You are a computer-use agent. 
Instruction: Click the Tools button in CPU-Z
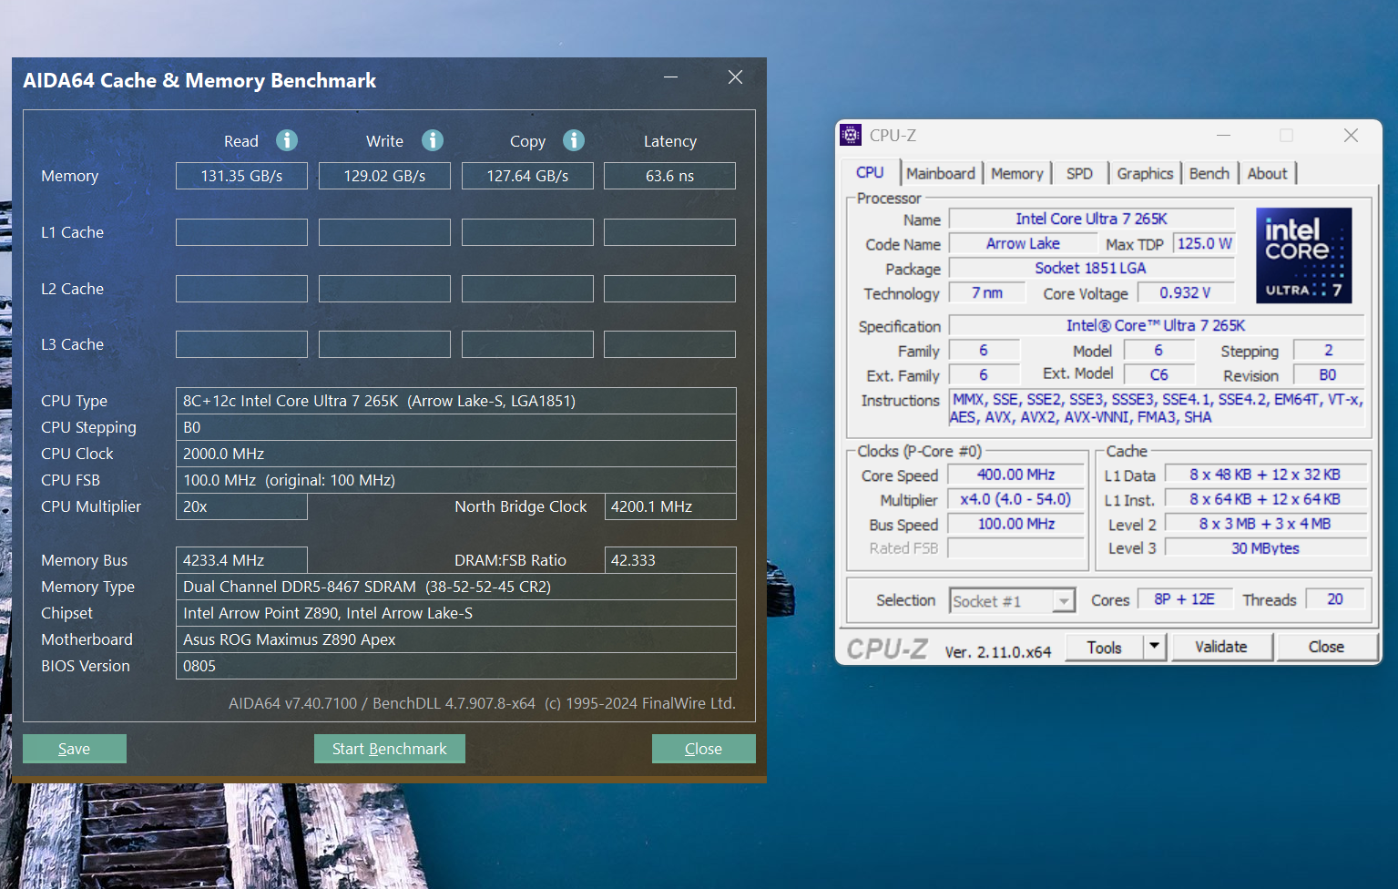pyautogui.click(x=1104, y=647)
